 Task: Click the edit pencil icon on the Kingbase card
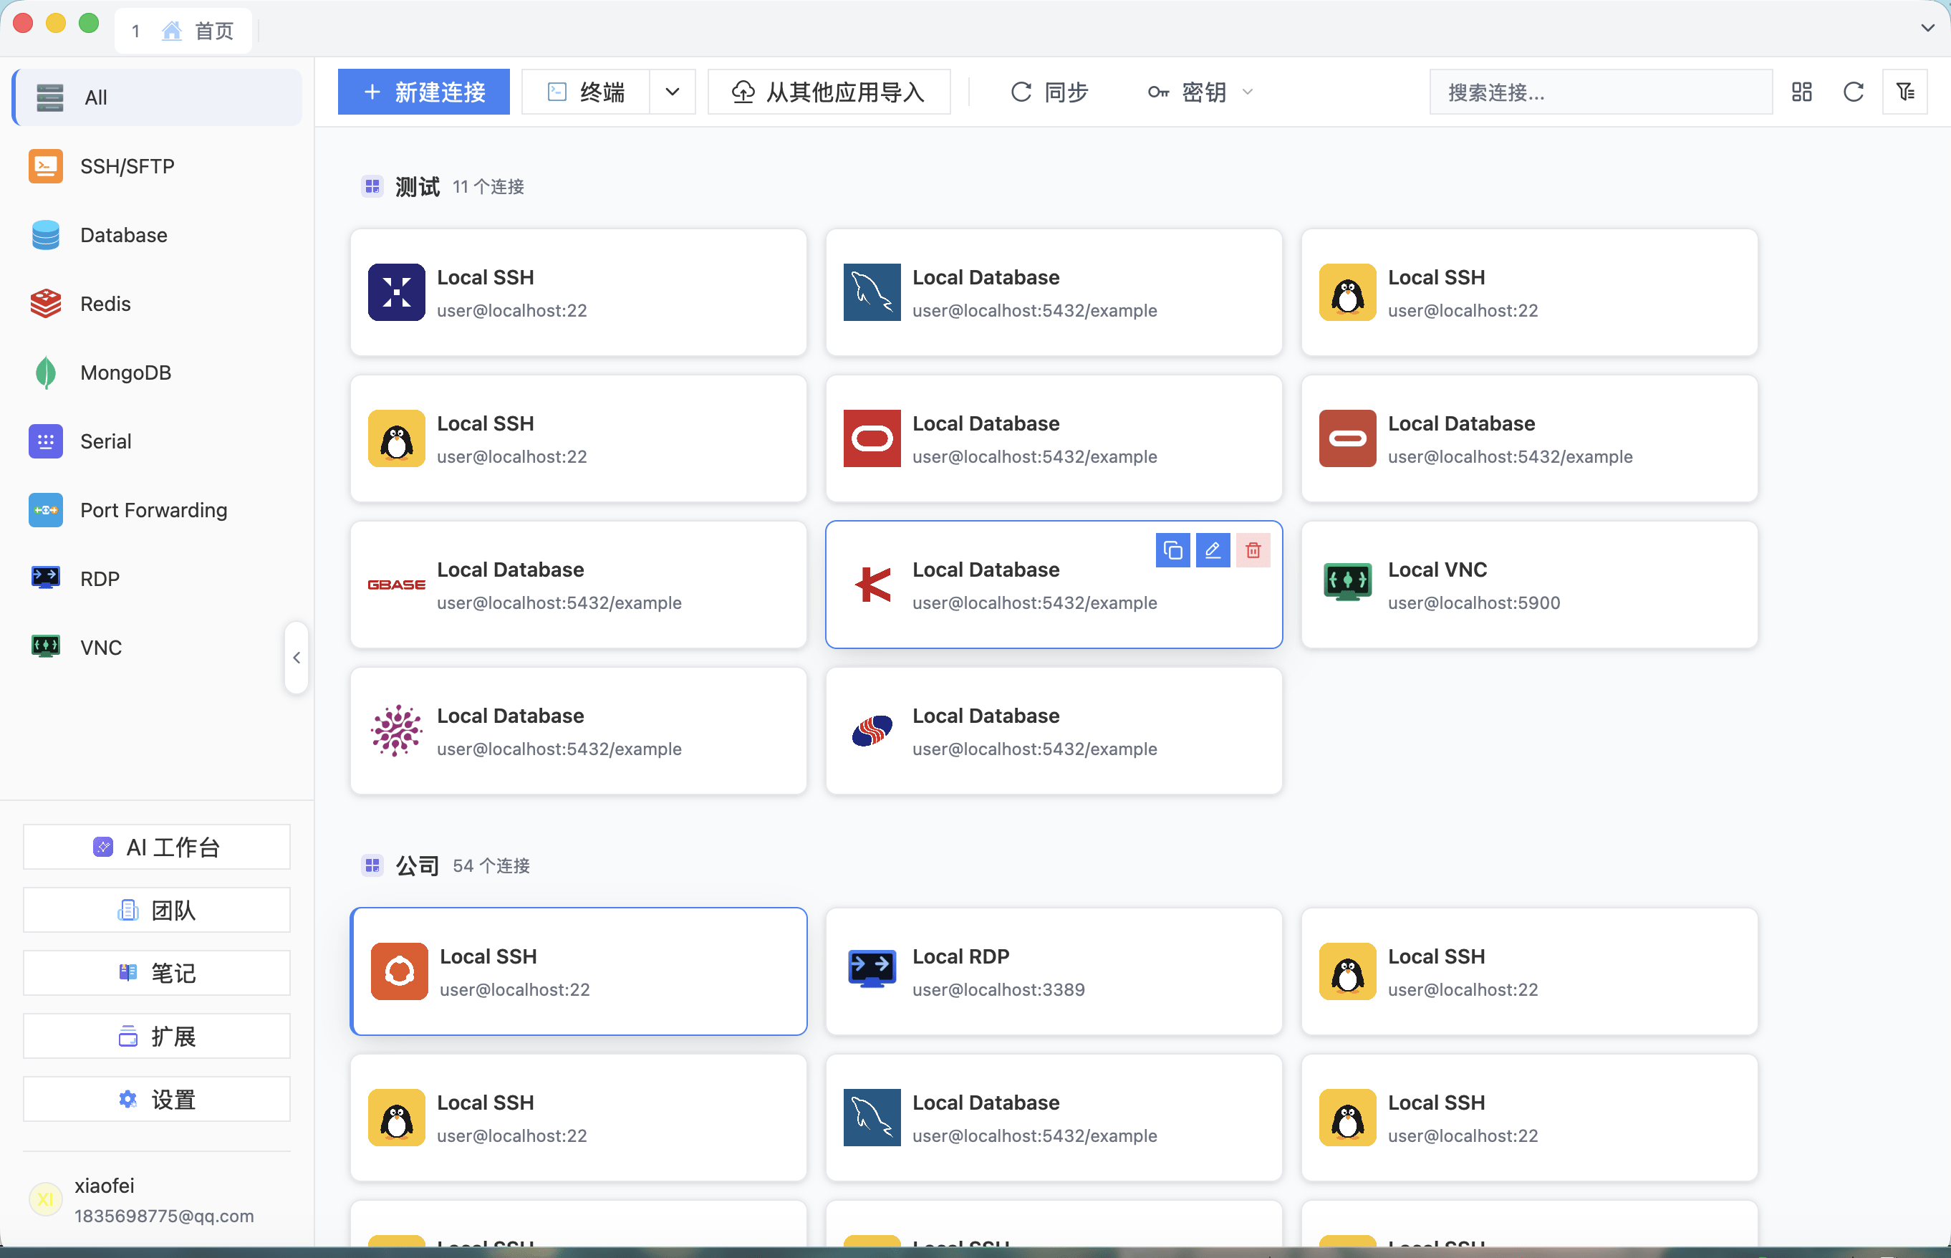tap(1213, 551)
